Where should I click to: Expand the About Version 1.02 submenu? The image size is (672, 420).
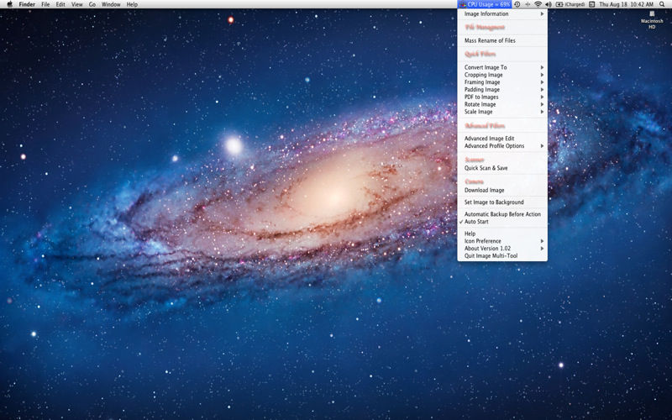[502, 248]
